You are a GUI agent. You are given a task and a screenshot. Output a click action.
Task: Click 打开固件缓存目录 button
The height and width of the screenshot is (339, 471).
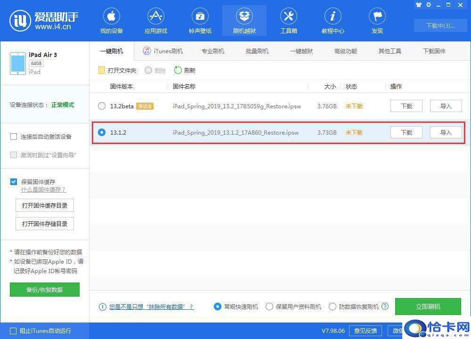coord(45,205)
